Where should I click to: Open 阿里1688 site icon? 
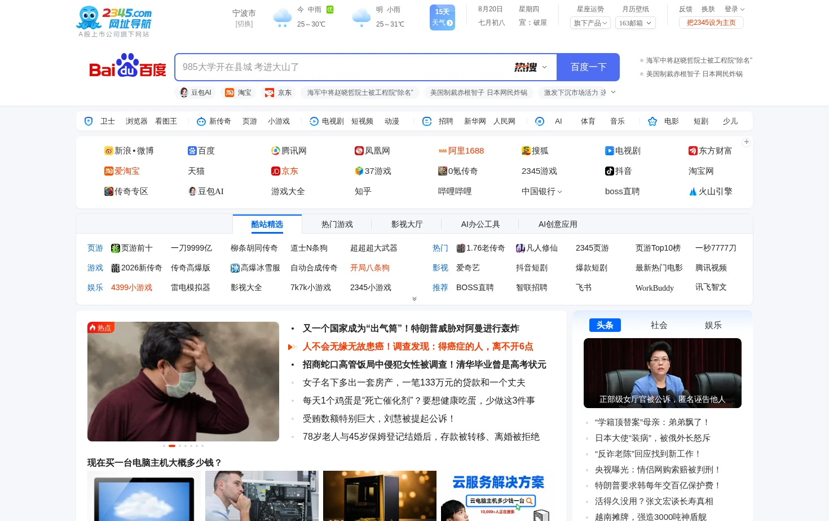click(x=443, y=151)
